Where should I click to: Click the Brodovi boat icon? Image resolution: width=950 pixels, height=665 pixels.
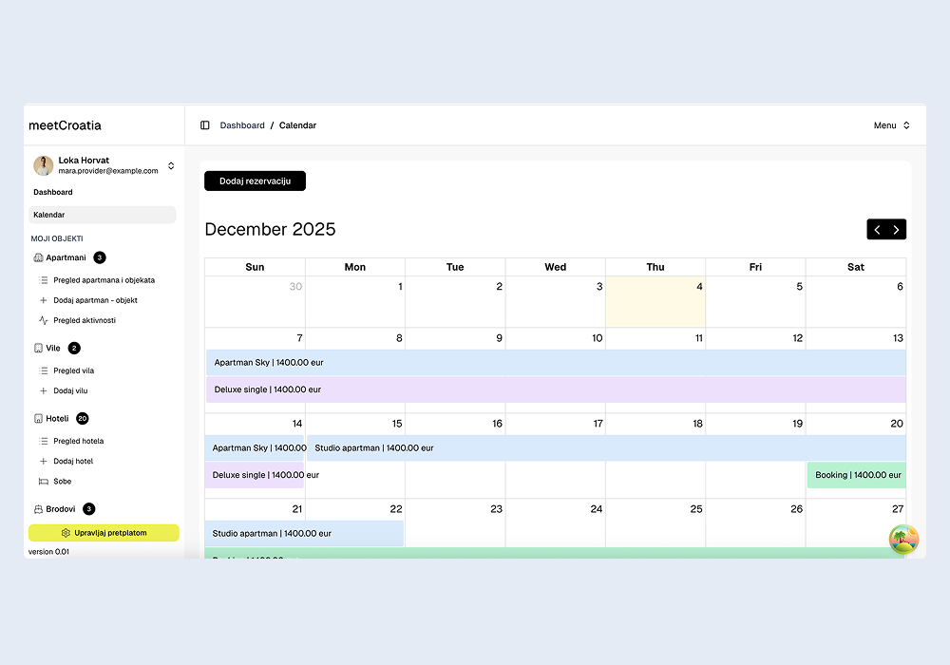click(x=38, y=509)
